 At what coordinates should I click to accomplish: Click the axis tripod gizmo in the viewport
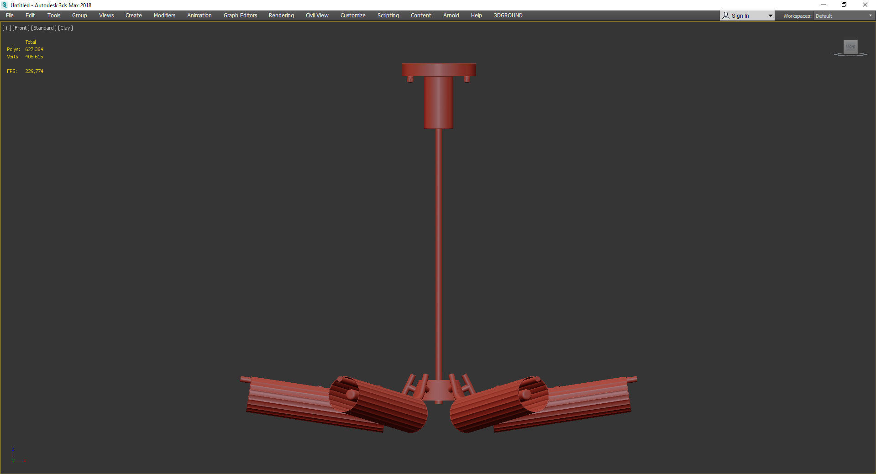[x=18, y=456]
